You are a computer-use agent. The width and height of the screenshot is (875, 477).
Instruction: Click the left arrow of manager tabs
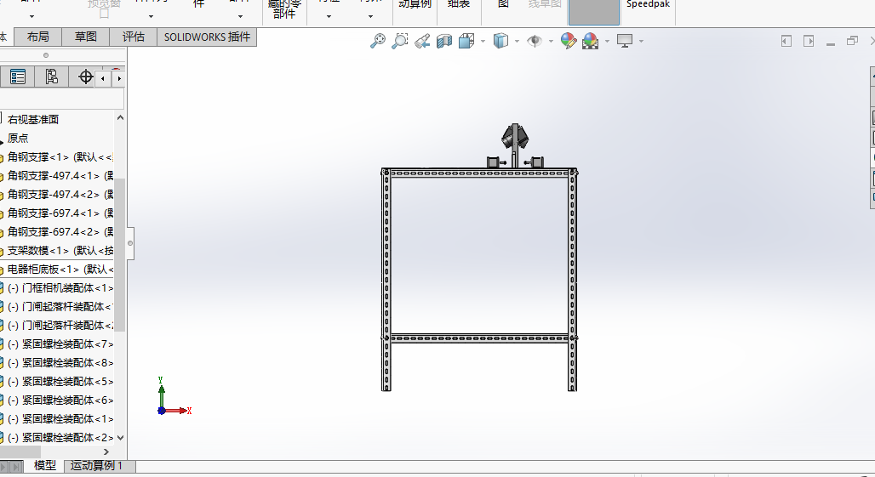tap(103, 78)
